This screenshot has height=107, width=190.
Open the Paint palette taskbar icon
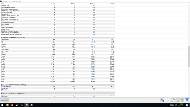tap(32, 105)
